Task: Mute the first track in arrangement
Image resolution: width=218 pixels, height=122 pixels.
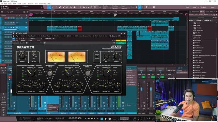Action: 6,18
